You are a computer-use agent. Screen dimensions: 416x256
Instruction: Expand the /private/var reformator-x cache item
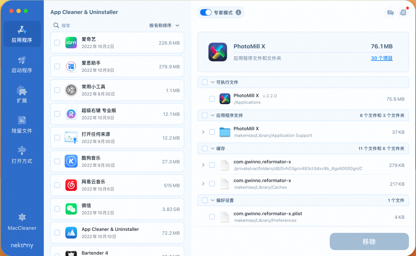click(x=203, y=165)
